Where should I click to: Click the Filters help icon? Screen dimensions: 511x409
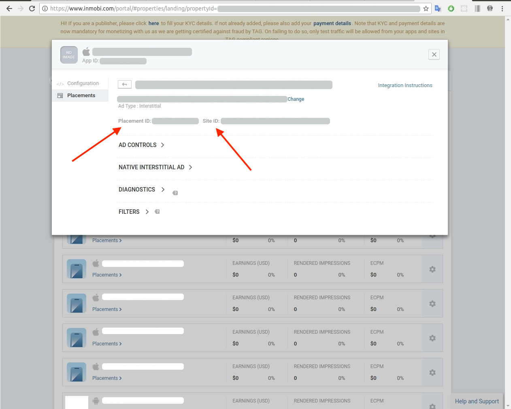(x=157, y=211)
